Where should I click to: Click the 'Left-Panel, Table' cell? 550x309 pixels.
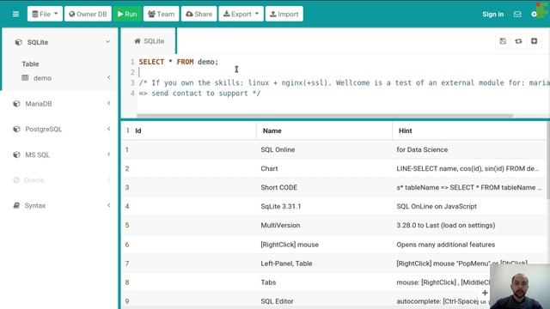pyautogui.click(x=286, y=264)
